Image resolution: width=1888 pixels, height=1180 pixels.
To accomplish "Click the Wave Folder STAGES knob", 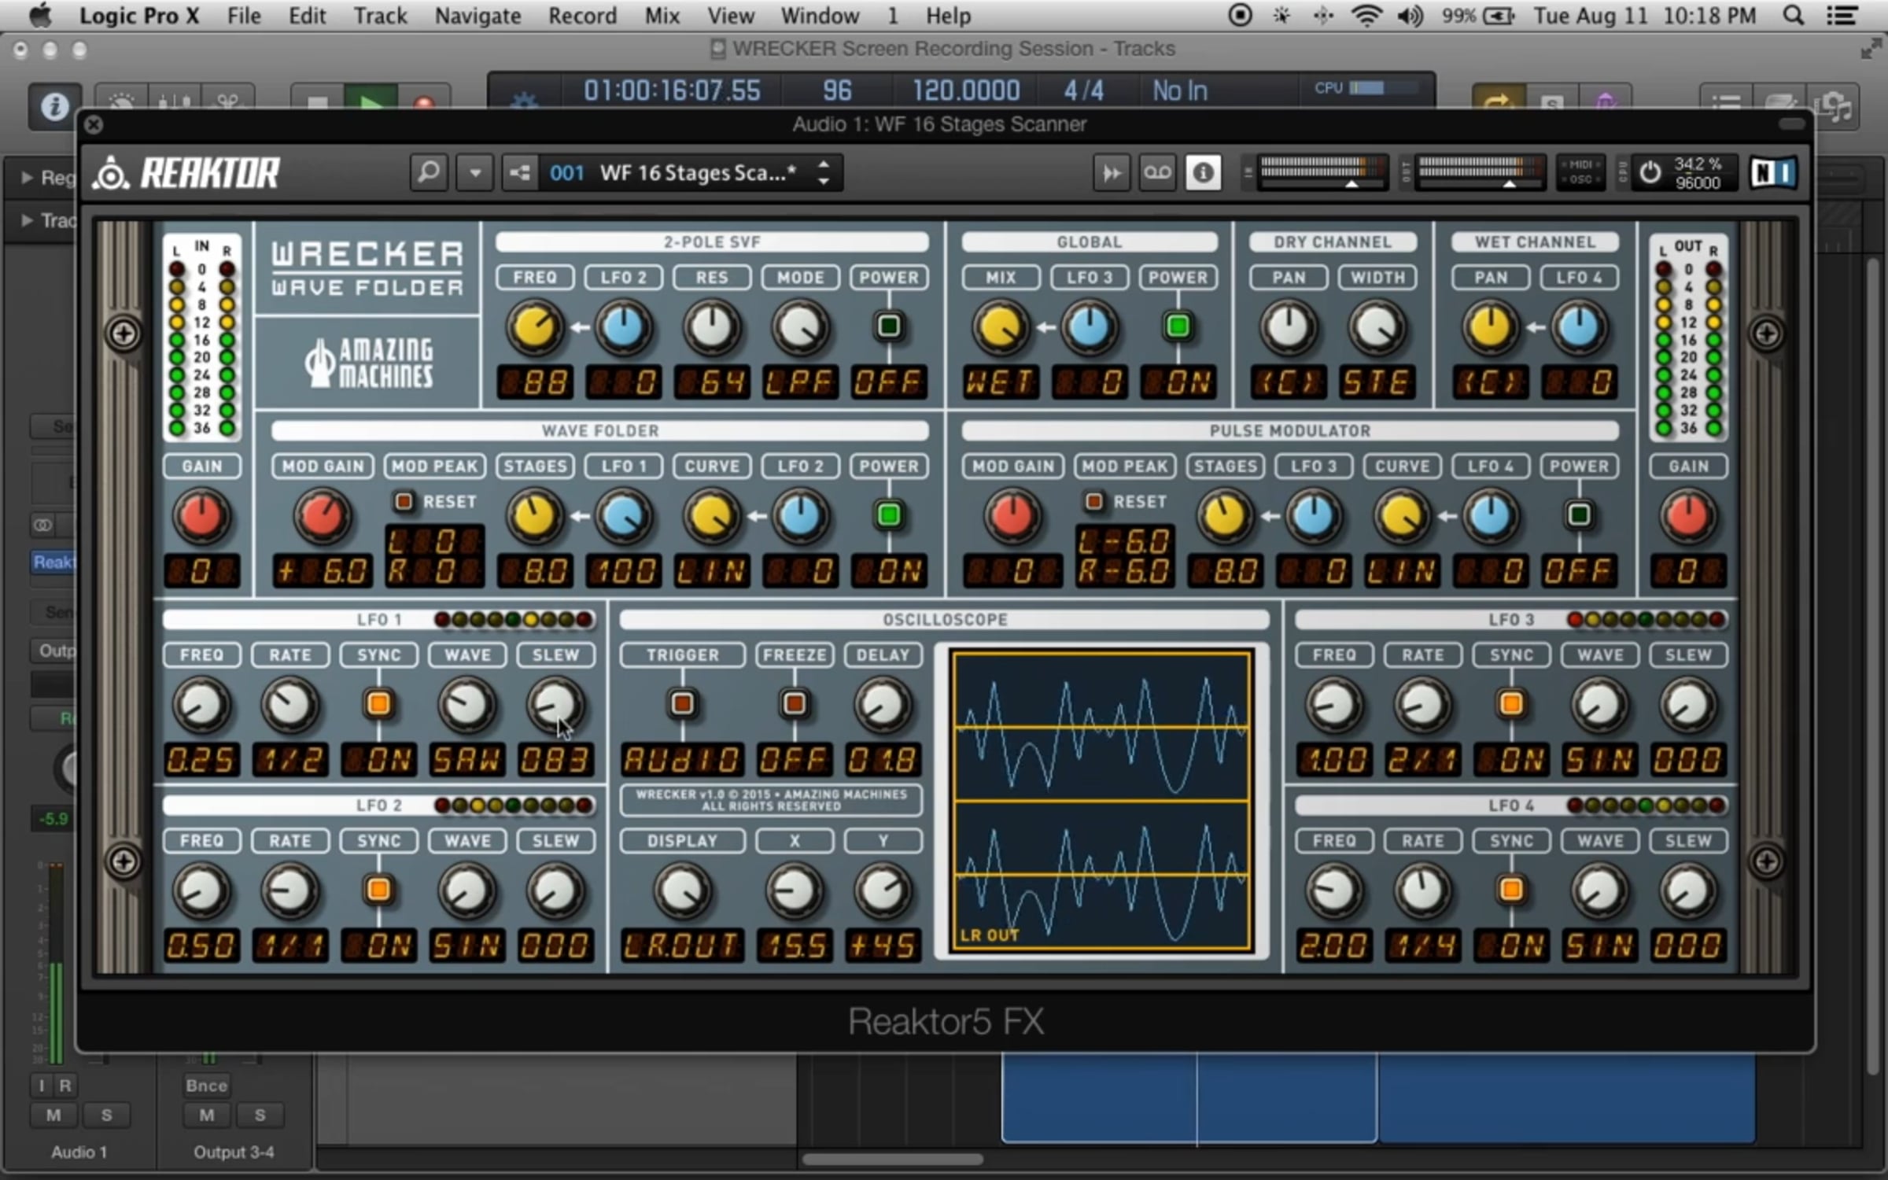I will (534, 515).
